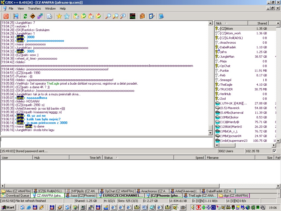281x211 pixels.
Task: Toggle the checkbox beside 102.35 TB
Action: pos(274,151)
